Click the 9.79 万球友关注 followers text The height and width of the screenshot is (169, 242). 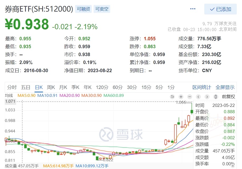220,24
